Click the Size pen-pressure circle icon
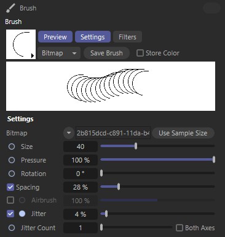The image size is (225, 237). (12, 147)
